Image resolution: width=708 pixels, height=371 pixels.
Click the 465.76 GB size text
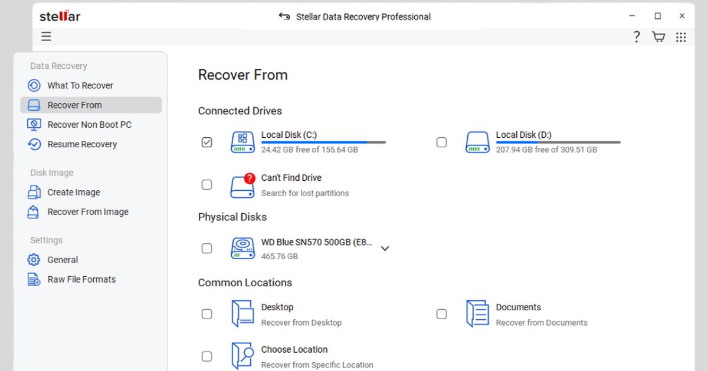280,257
